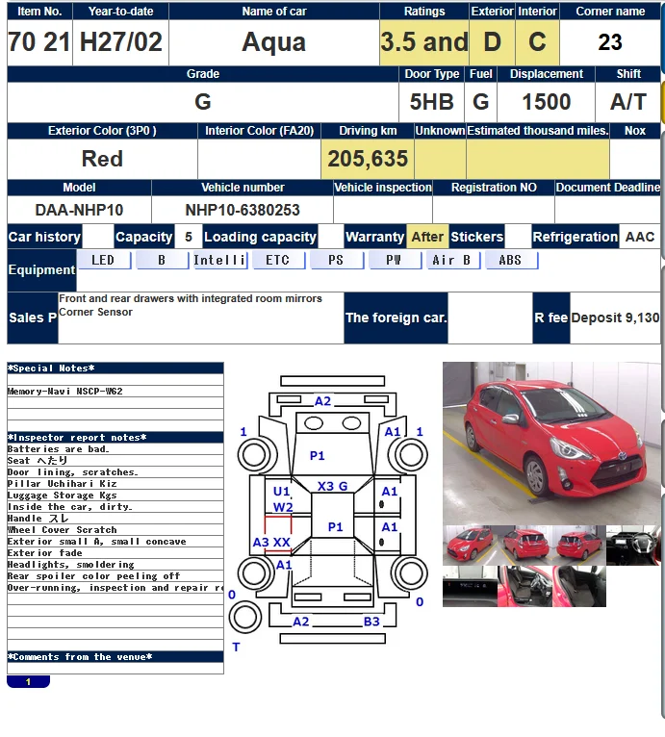Select the ABS equipment badge
This screenshot has height=737, width=665.
click(x=511, y=260)
